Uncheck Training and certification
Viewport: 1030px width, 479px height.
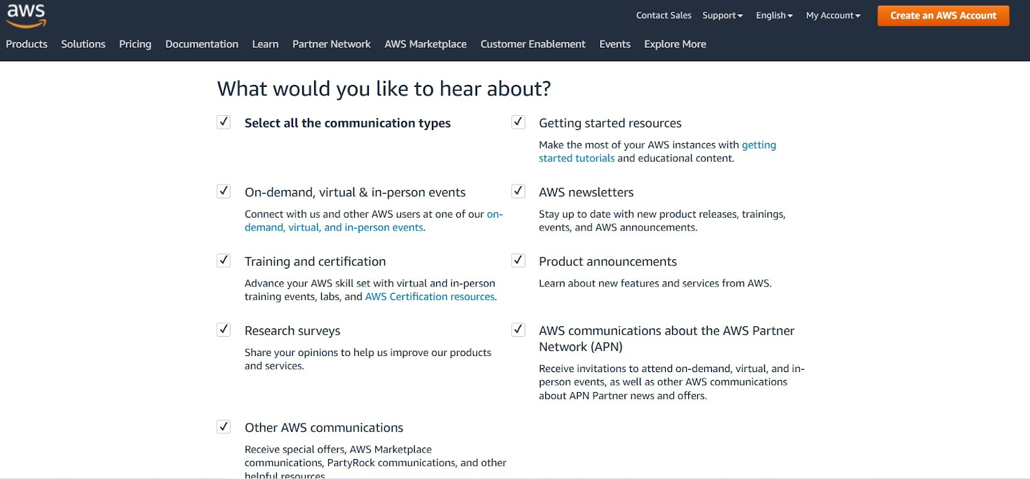[223, 260]
